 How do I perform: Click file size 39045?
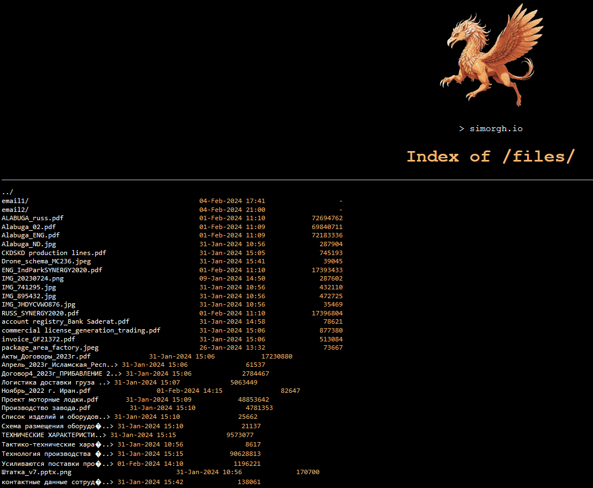click(333, 261)
